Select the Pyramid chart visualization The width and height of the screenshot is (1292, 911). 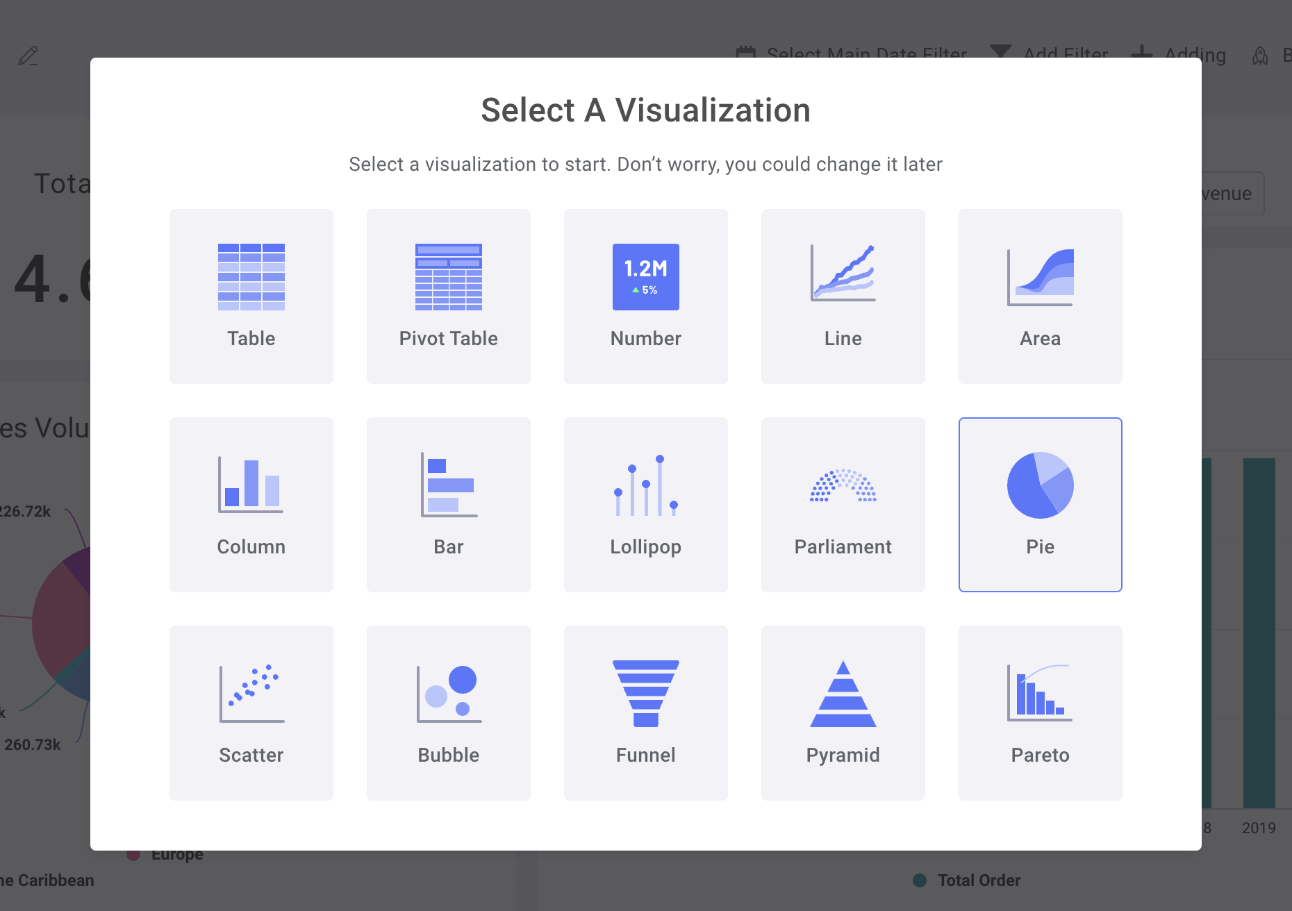click(x=843, y=713)
